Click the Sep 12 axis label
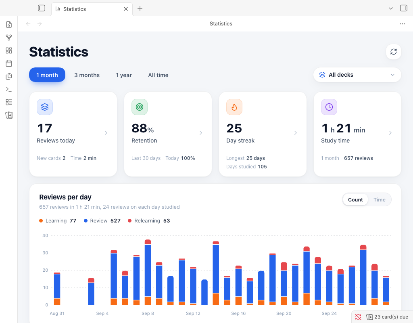 click(x=193, y=313)
